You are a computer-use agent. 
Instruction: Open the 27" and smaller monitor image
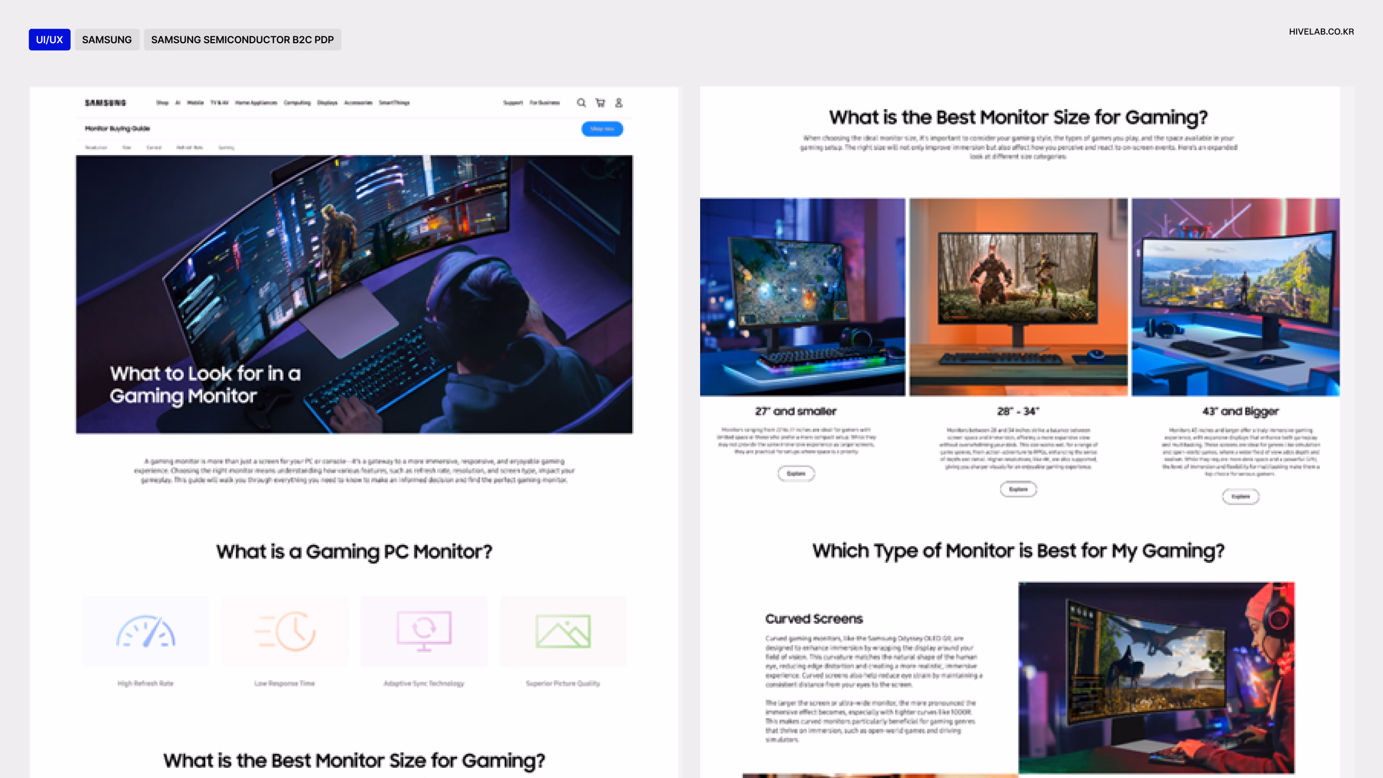[802, 297]
